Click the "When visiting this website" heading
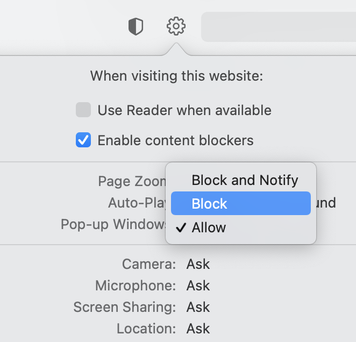 [176, 76]
